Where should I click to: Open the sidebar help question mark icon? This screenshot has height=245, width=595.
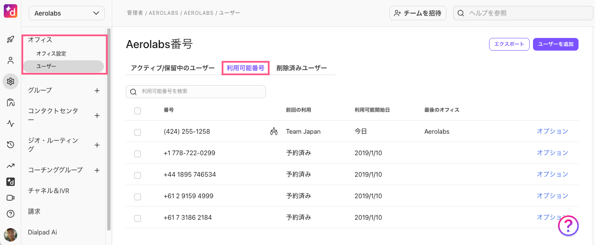point(11,214)
